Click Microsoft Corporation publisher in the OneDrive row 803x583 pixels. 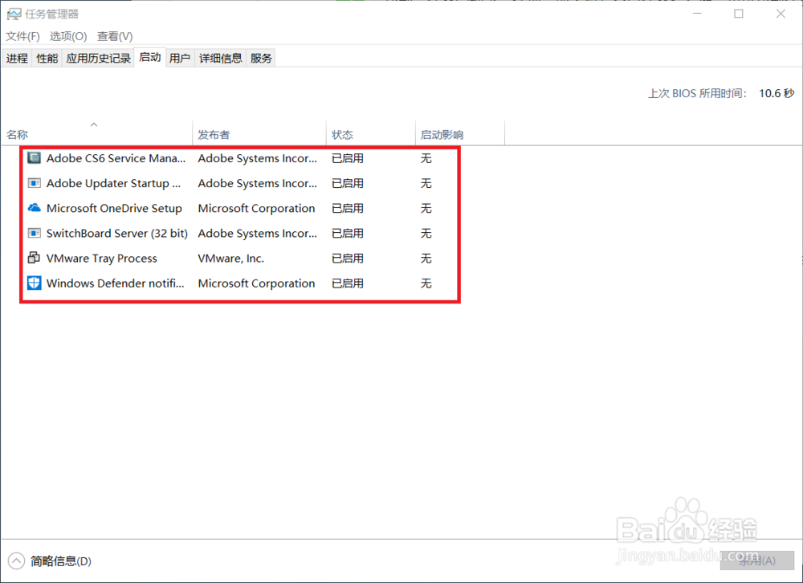pyautogui.click(x=257, y=208)
